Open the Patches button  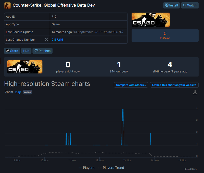pos(42,51)
